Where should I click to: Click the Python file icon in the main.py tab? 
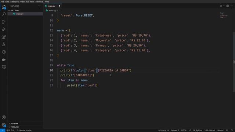click(46, 6)
